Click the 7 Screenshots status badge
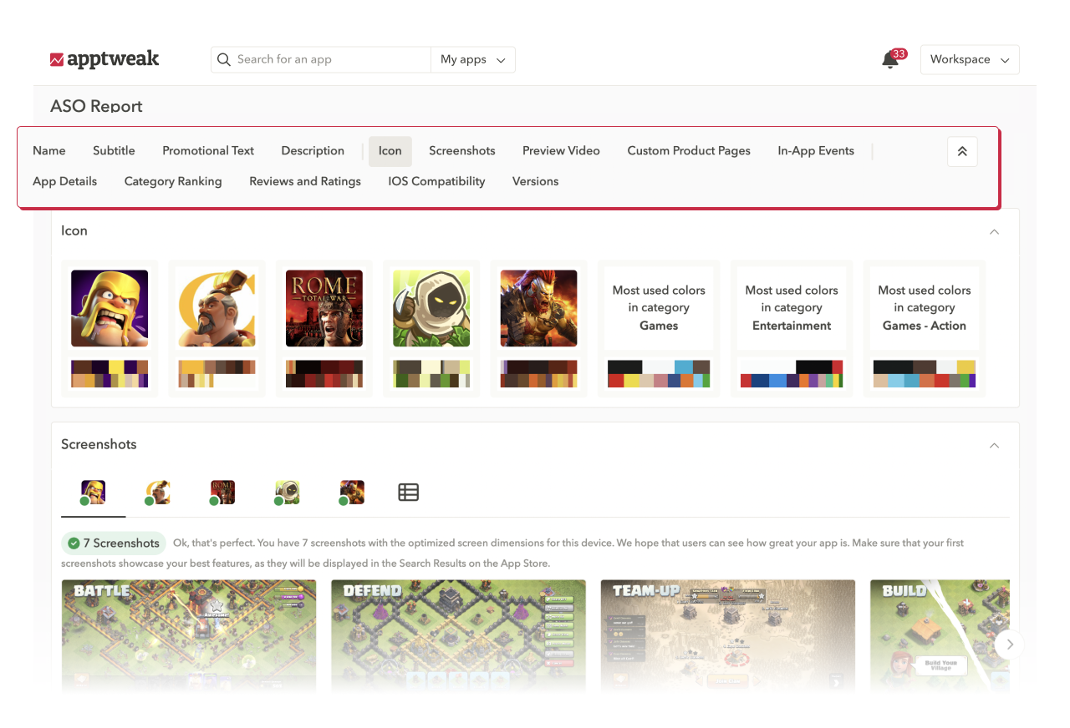Image resolution: width=1070 pixels, height=728 pixels. pyautogui.click(x=115, y=543)
